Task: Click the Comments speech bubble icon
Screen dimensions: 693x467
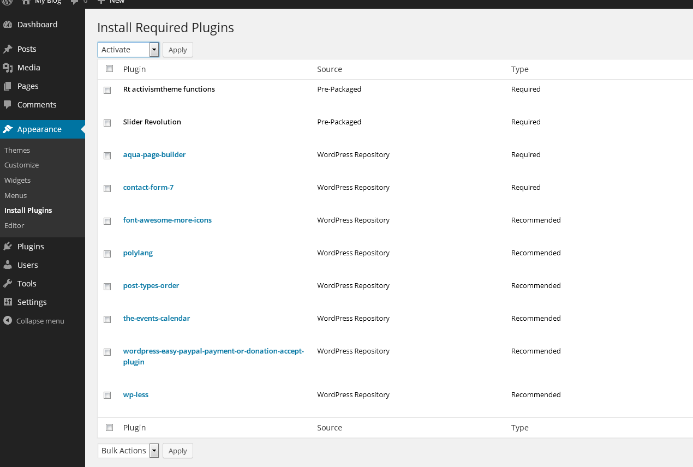Action: pyautogui.click(x=8, y=105)
